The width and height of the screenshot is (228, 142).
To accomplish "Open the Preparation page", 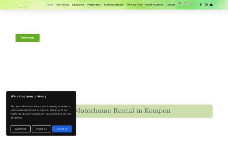I will (x=94, y=5).
